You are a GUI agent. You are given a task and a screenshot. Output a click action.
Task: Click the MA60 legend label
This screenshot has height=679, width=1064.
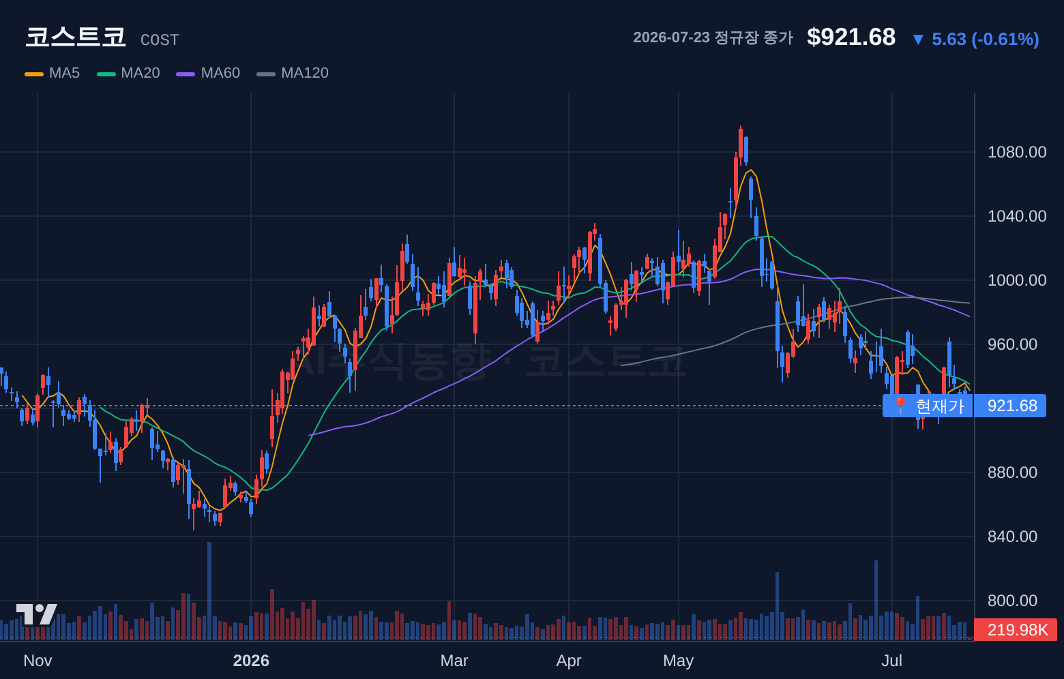[220, 73]
